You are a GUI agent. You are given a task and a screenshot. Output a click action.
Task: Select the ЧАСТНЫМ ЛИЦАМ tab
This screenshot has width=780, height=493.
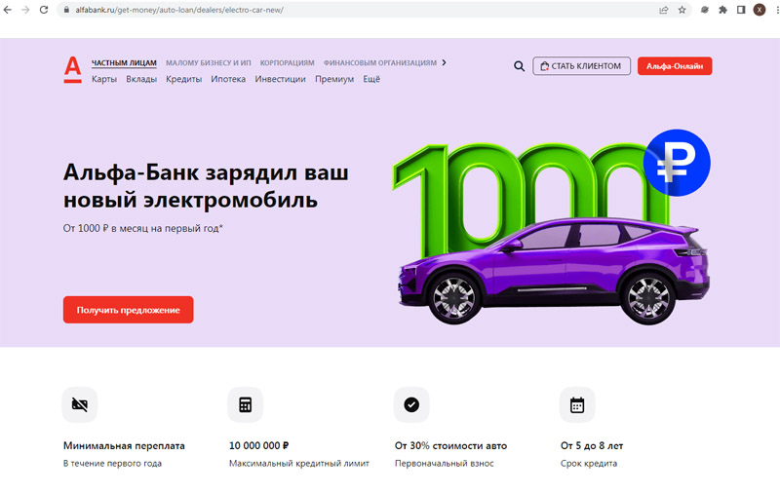pyautogui.click(x=124, y=62)
